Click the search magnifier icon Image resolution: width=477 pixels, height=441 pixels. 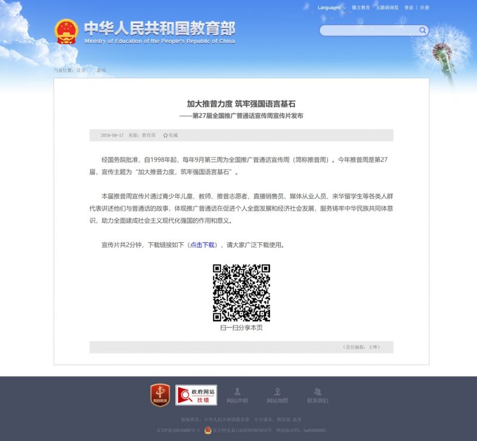422,30
